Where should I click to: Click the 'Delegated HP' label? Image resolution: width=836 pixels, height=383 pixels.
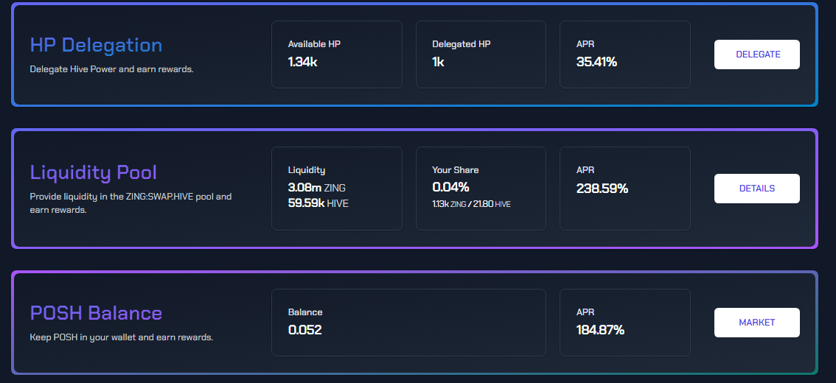click(461, 44)
